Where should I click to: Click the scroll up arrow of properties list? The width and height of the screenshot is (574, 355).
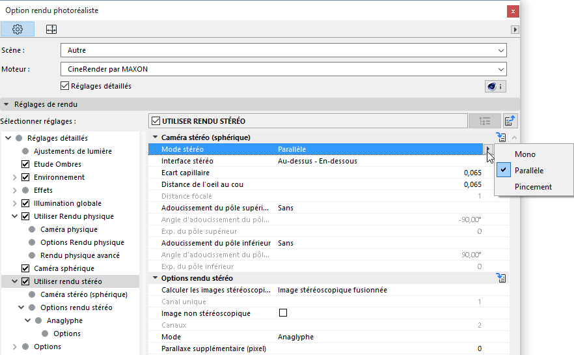coord(514,137)
